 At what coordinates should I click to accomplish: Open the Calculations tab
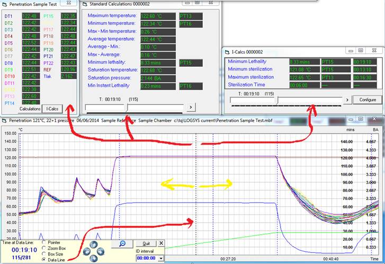click(30, 108)
